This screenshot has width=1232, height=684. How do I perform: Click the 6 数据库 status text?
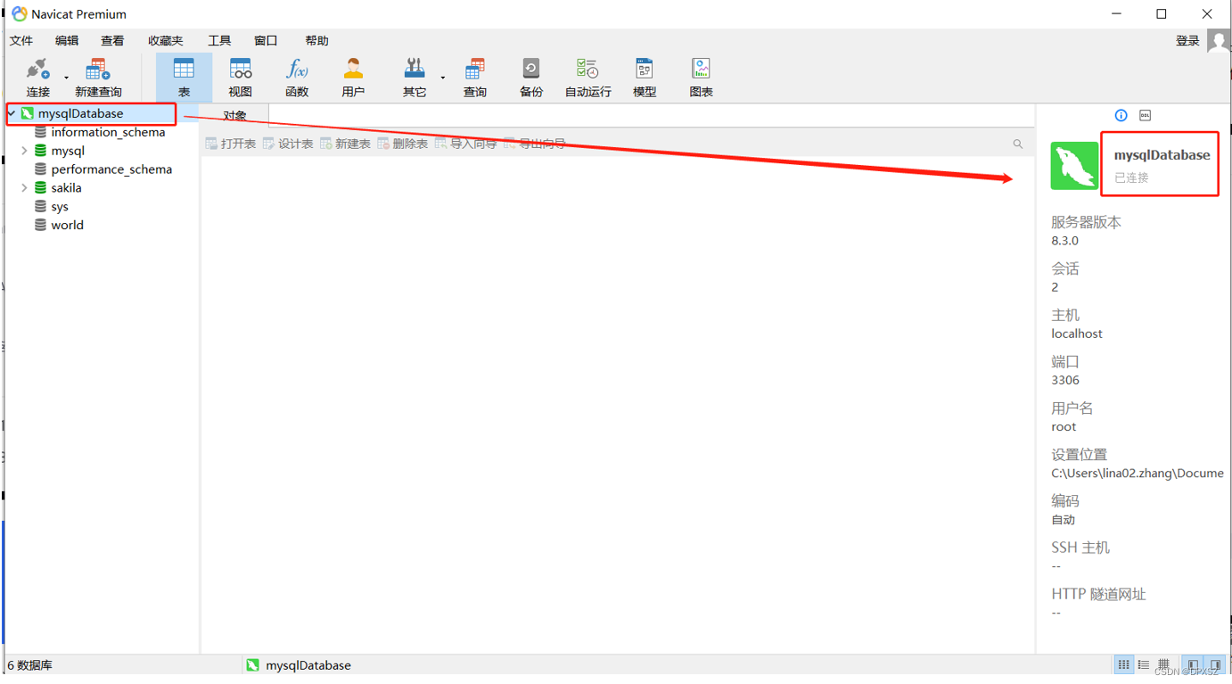tap(30, 665)
